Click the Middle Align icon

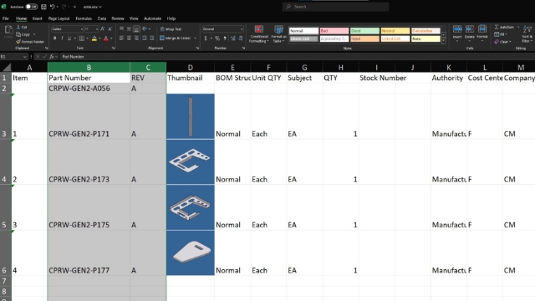[x=129, y=29]
